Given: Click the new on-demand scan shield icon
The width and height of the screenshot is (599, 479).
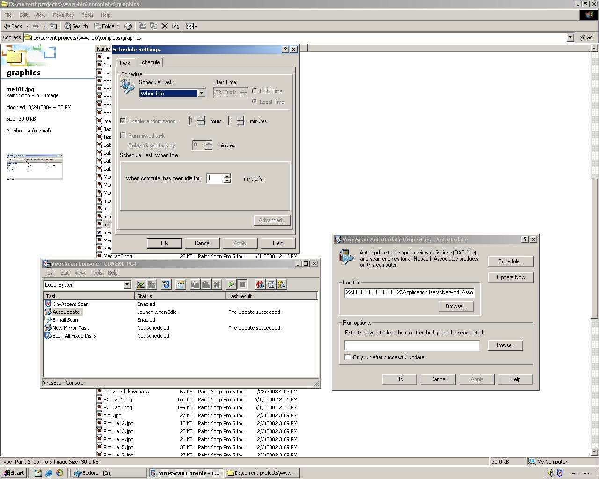Looking at the screenshot, I should [166, 284].
